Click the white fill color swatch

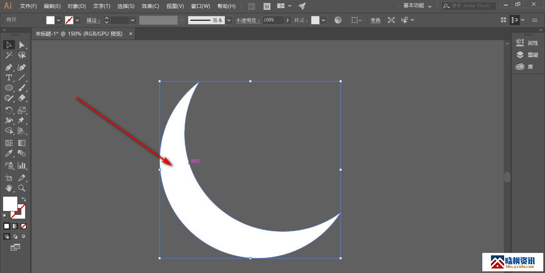10,204
